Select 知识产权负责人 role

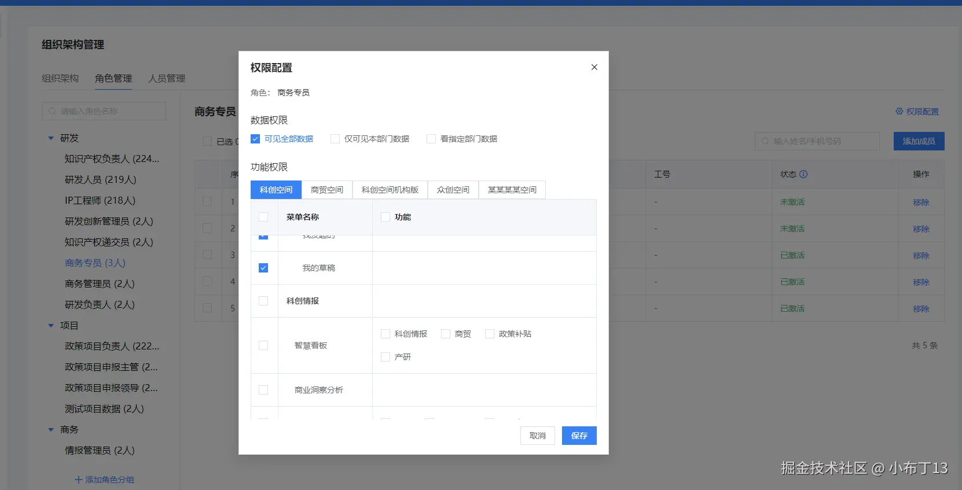pyautogui.click(x=112, y=159)
